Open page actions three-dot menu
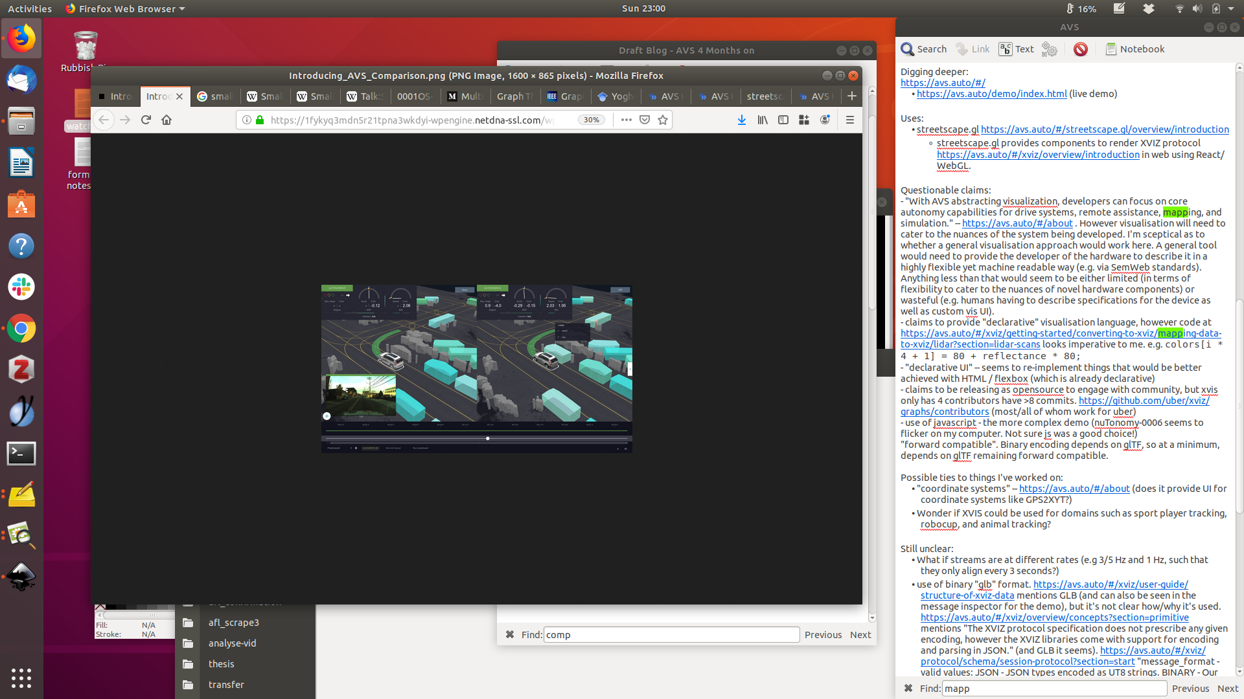Image resolution: width=1244 pixels, height=699 pixels. 626,120
